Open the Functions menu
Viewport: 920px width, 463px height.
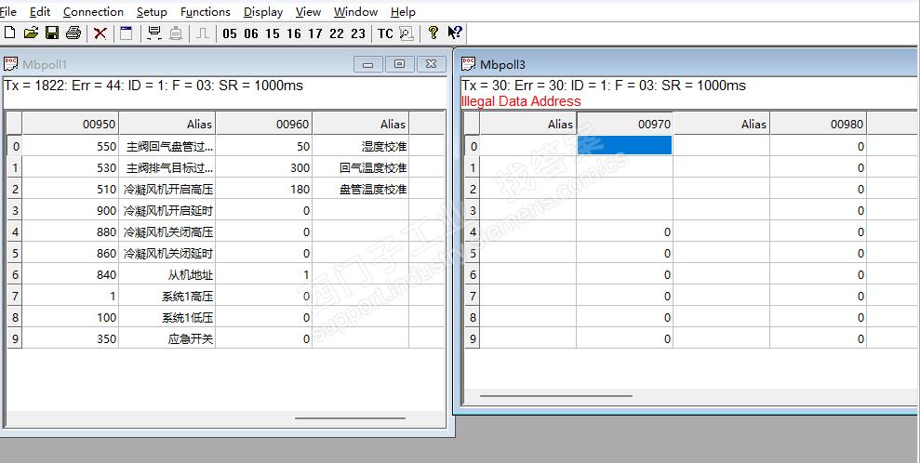click(x=206, y=12)
